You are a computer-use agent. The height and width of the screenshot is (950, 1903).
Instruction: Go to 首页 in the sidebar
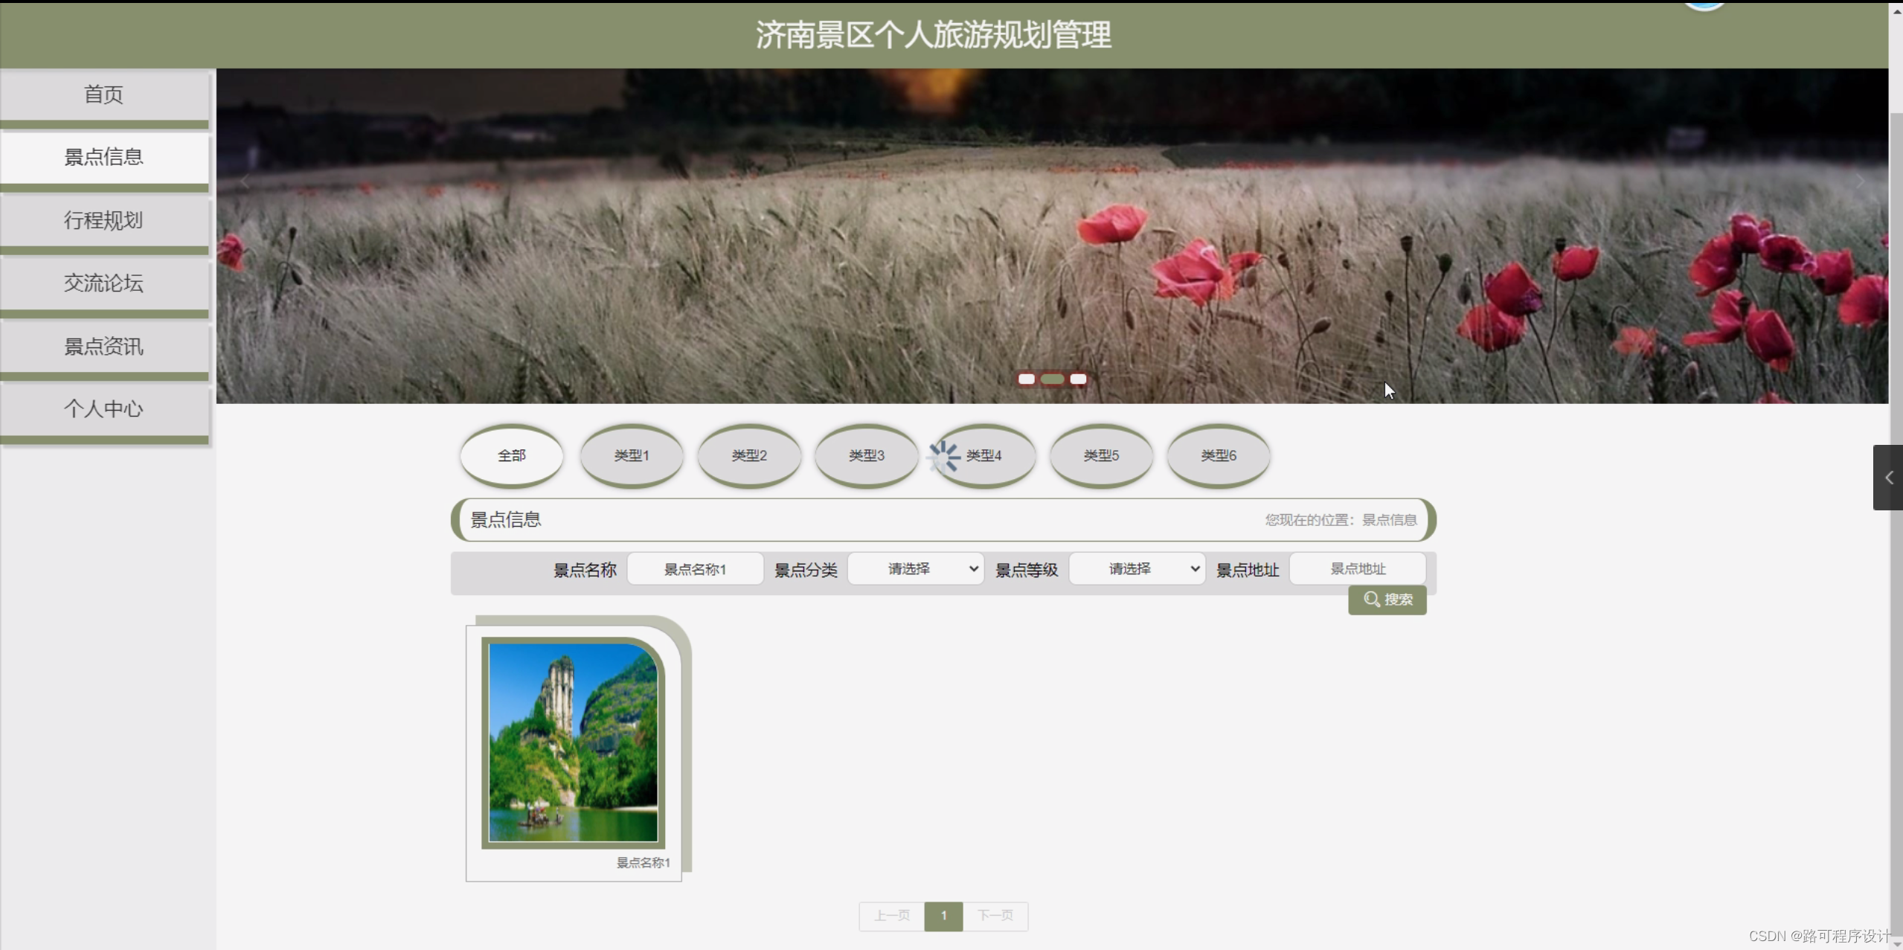(x=103, y=94)
